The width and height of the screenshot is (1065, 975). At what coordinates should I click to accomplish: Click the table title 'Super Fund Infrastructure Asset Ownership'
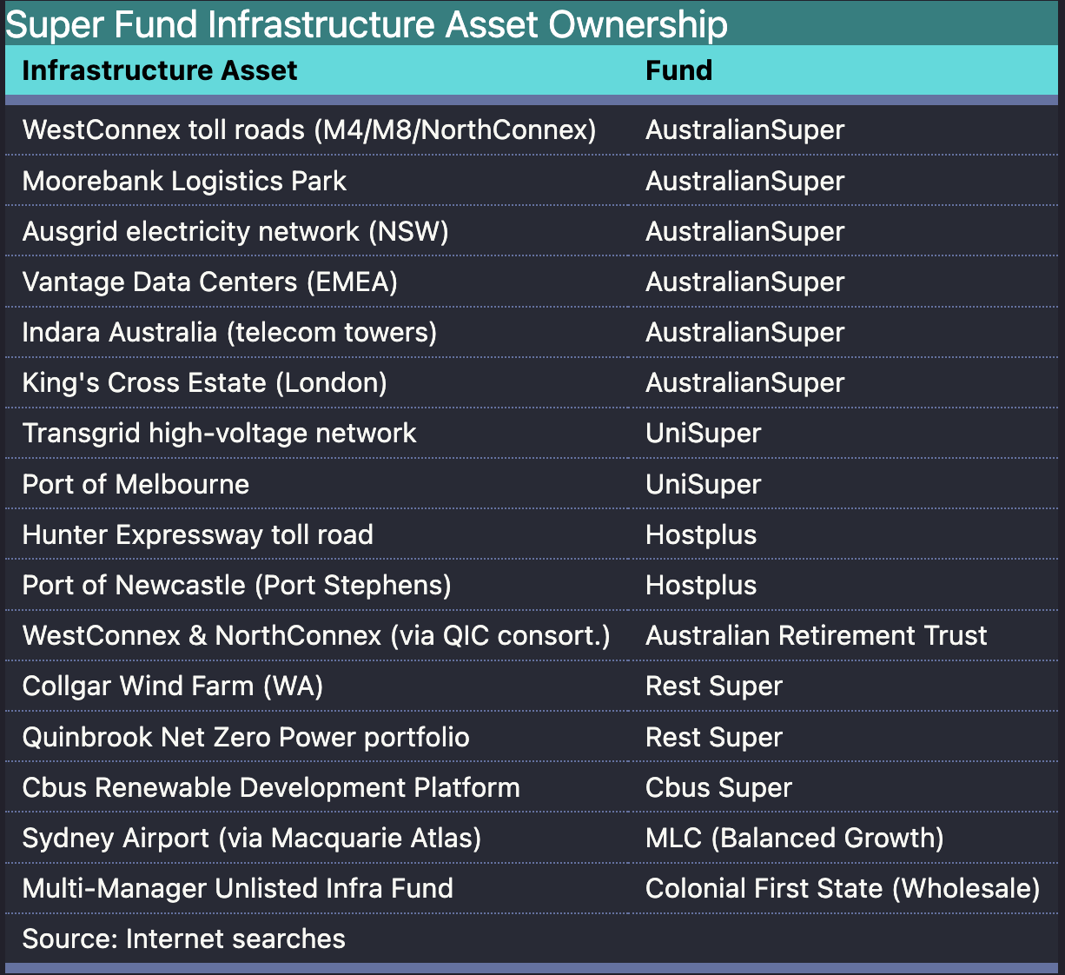367,24
